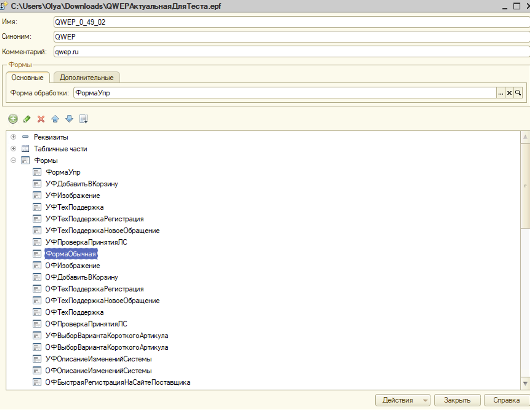The image size is (530, 410).
Task: Expand the Табличные части tree node
Action: click(13, 149)
